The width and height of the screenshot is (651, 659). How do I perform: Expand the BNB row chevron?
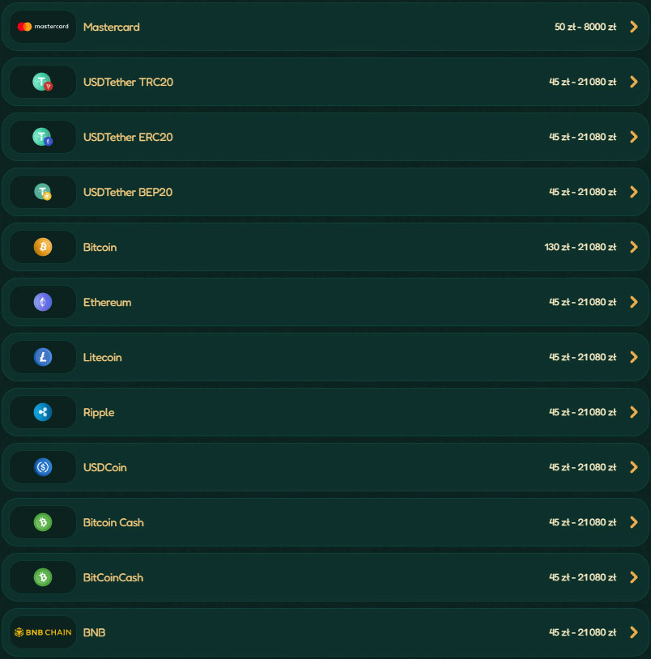point(634,632)
